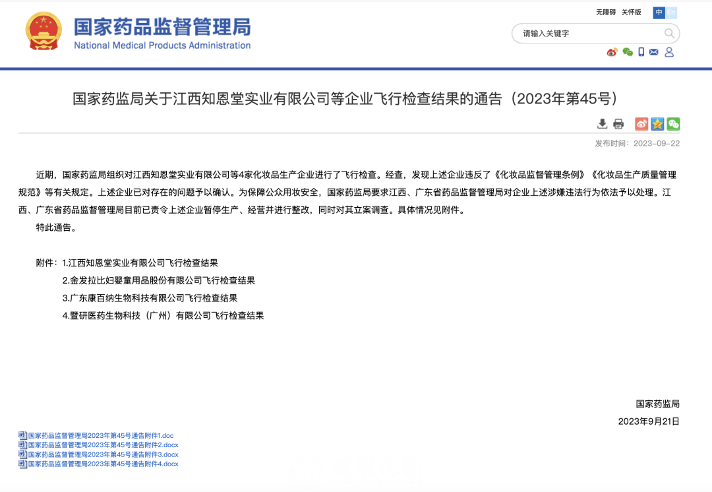This screenshot has width=712, height=492.
Task: Click the line 2.金发拉比妇婴童用品股份有限公司飞行检查结果
Action: coord(158,281)
